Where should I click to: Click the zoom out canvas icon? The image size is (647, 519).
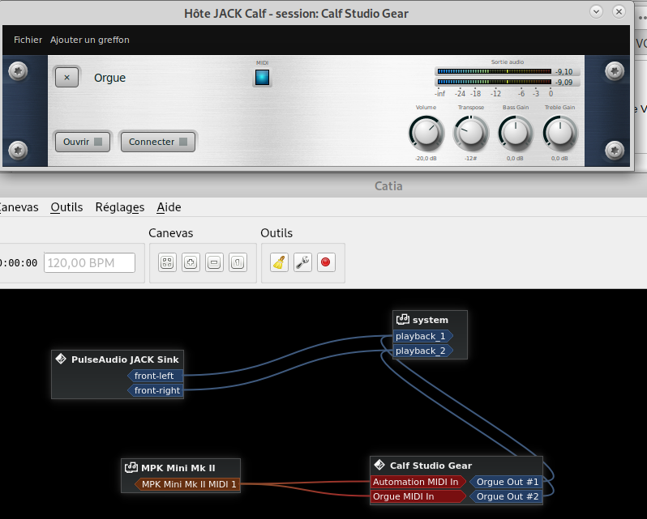point(214,262)
